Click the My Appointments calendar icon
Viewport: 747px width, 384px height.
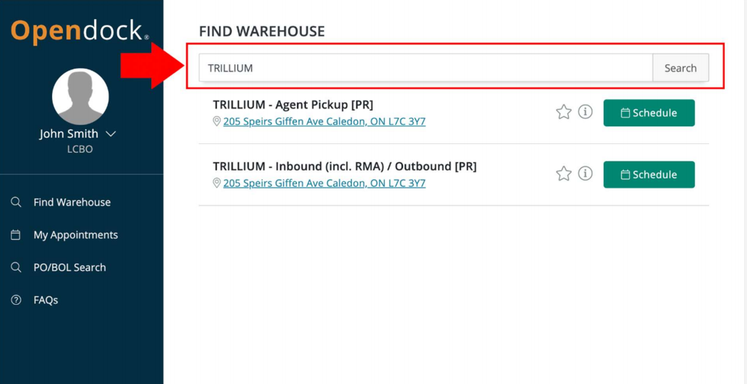click(x=16, y=235)
